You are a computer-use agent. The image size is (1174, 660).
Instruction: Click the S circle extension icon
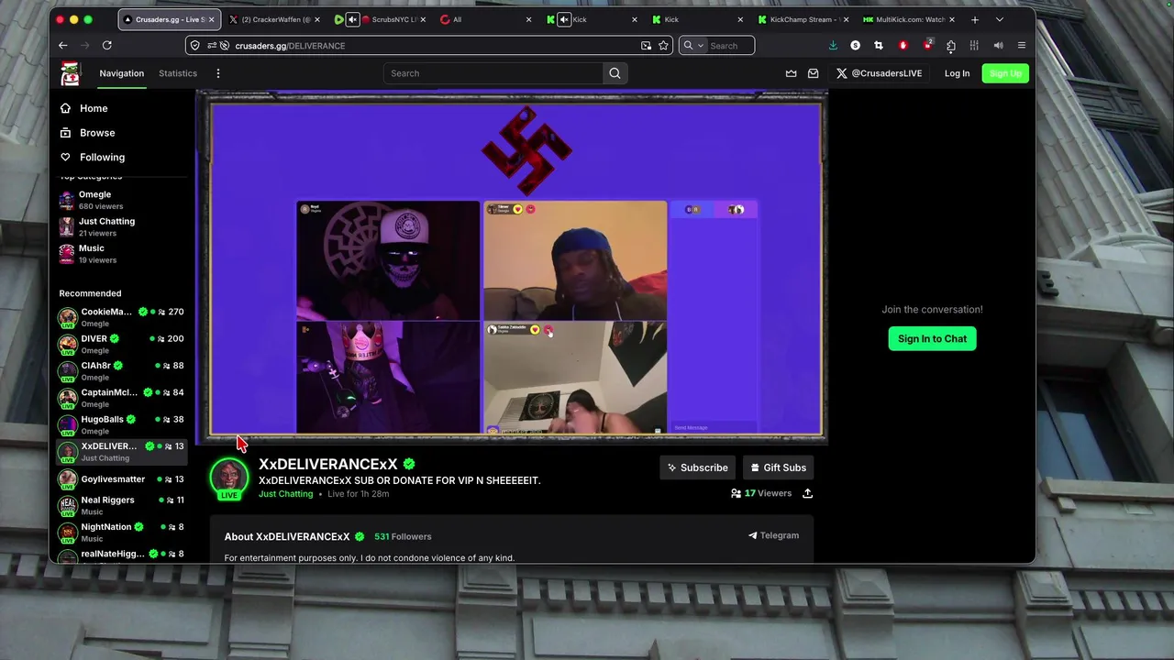pos(855,45)
